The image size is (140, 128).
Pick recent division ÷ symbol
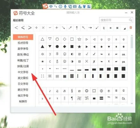point(36,28)
